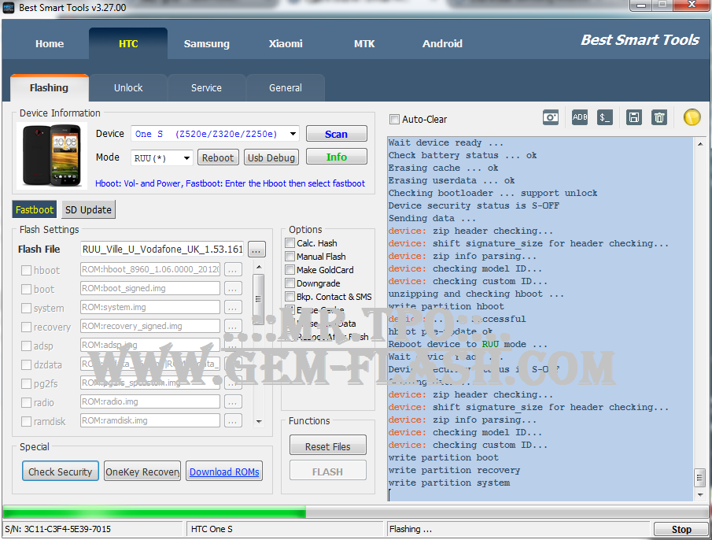Image resolution: width=712 pixels, height=540 pixels.
Task: Click the serial number in status bar
Action: coord(58,529)
